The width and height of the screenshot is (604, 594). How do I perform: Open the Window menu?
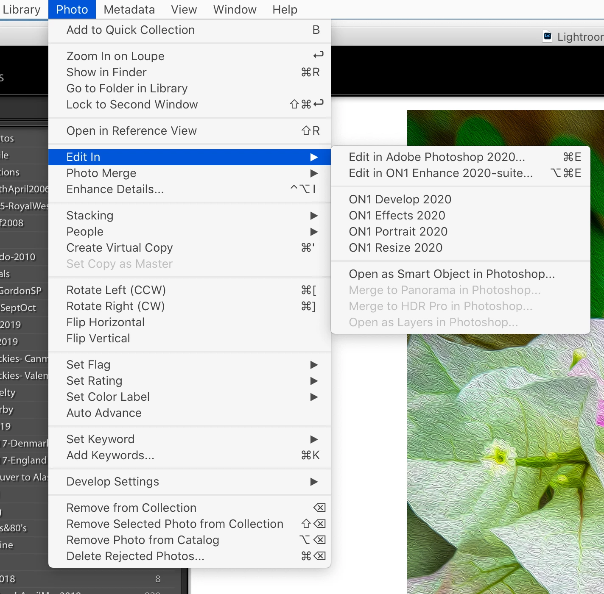click(x=235, y=9)
